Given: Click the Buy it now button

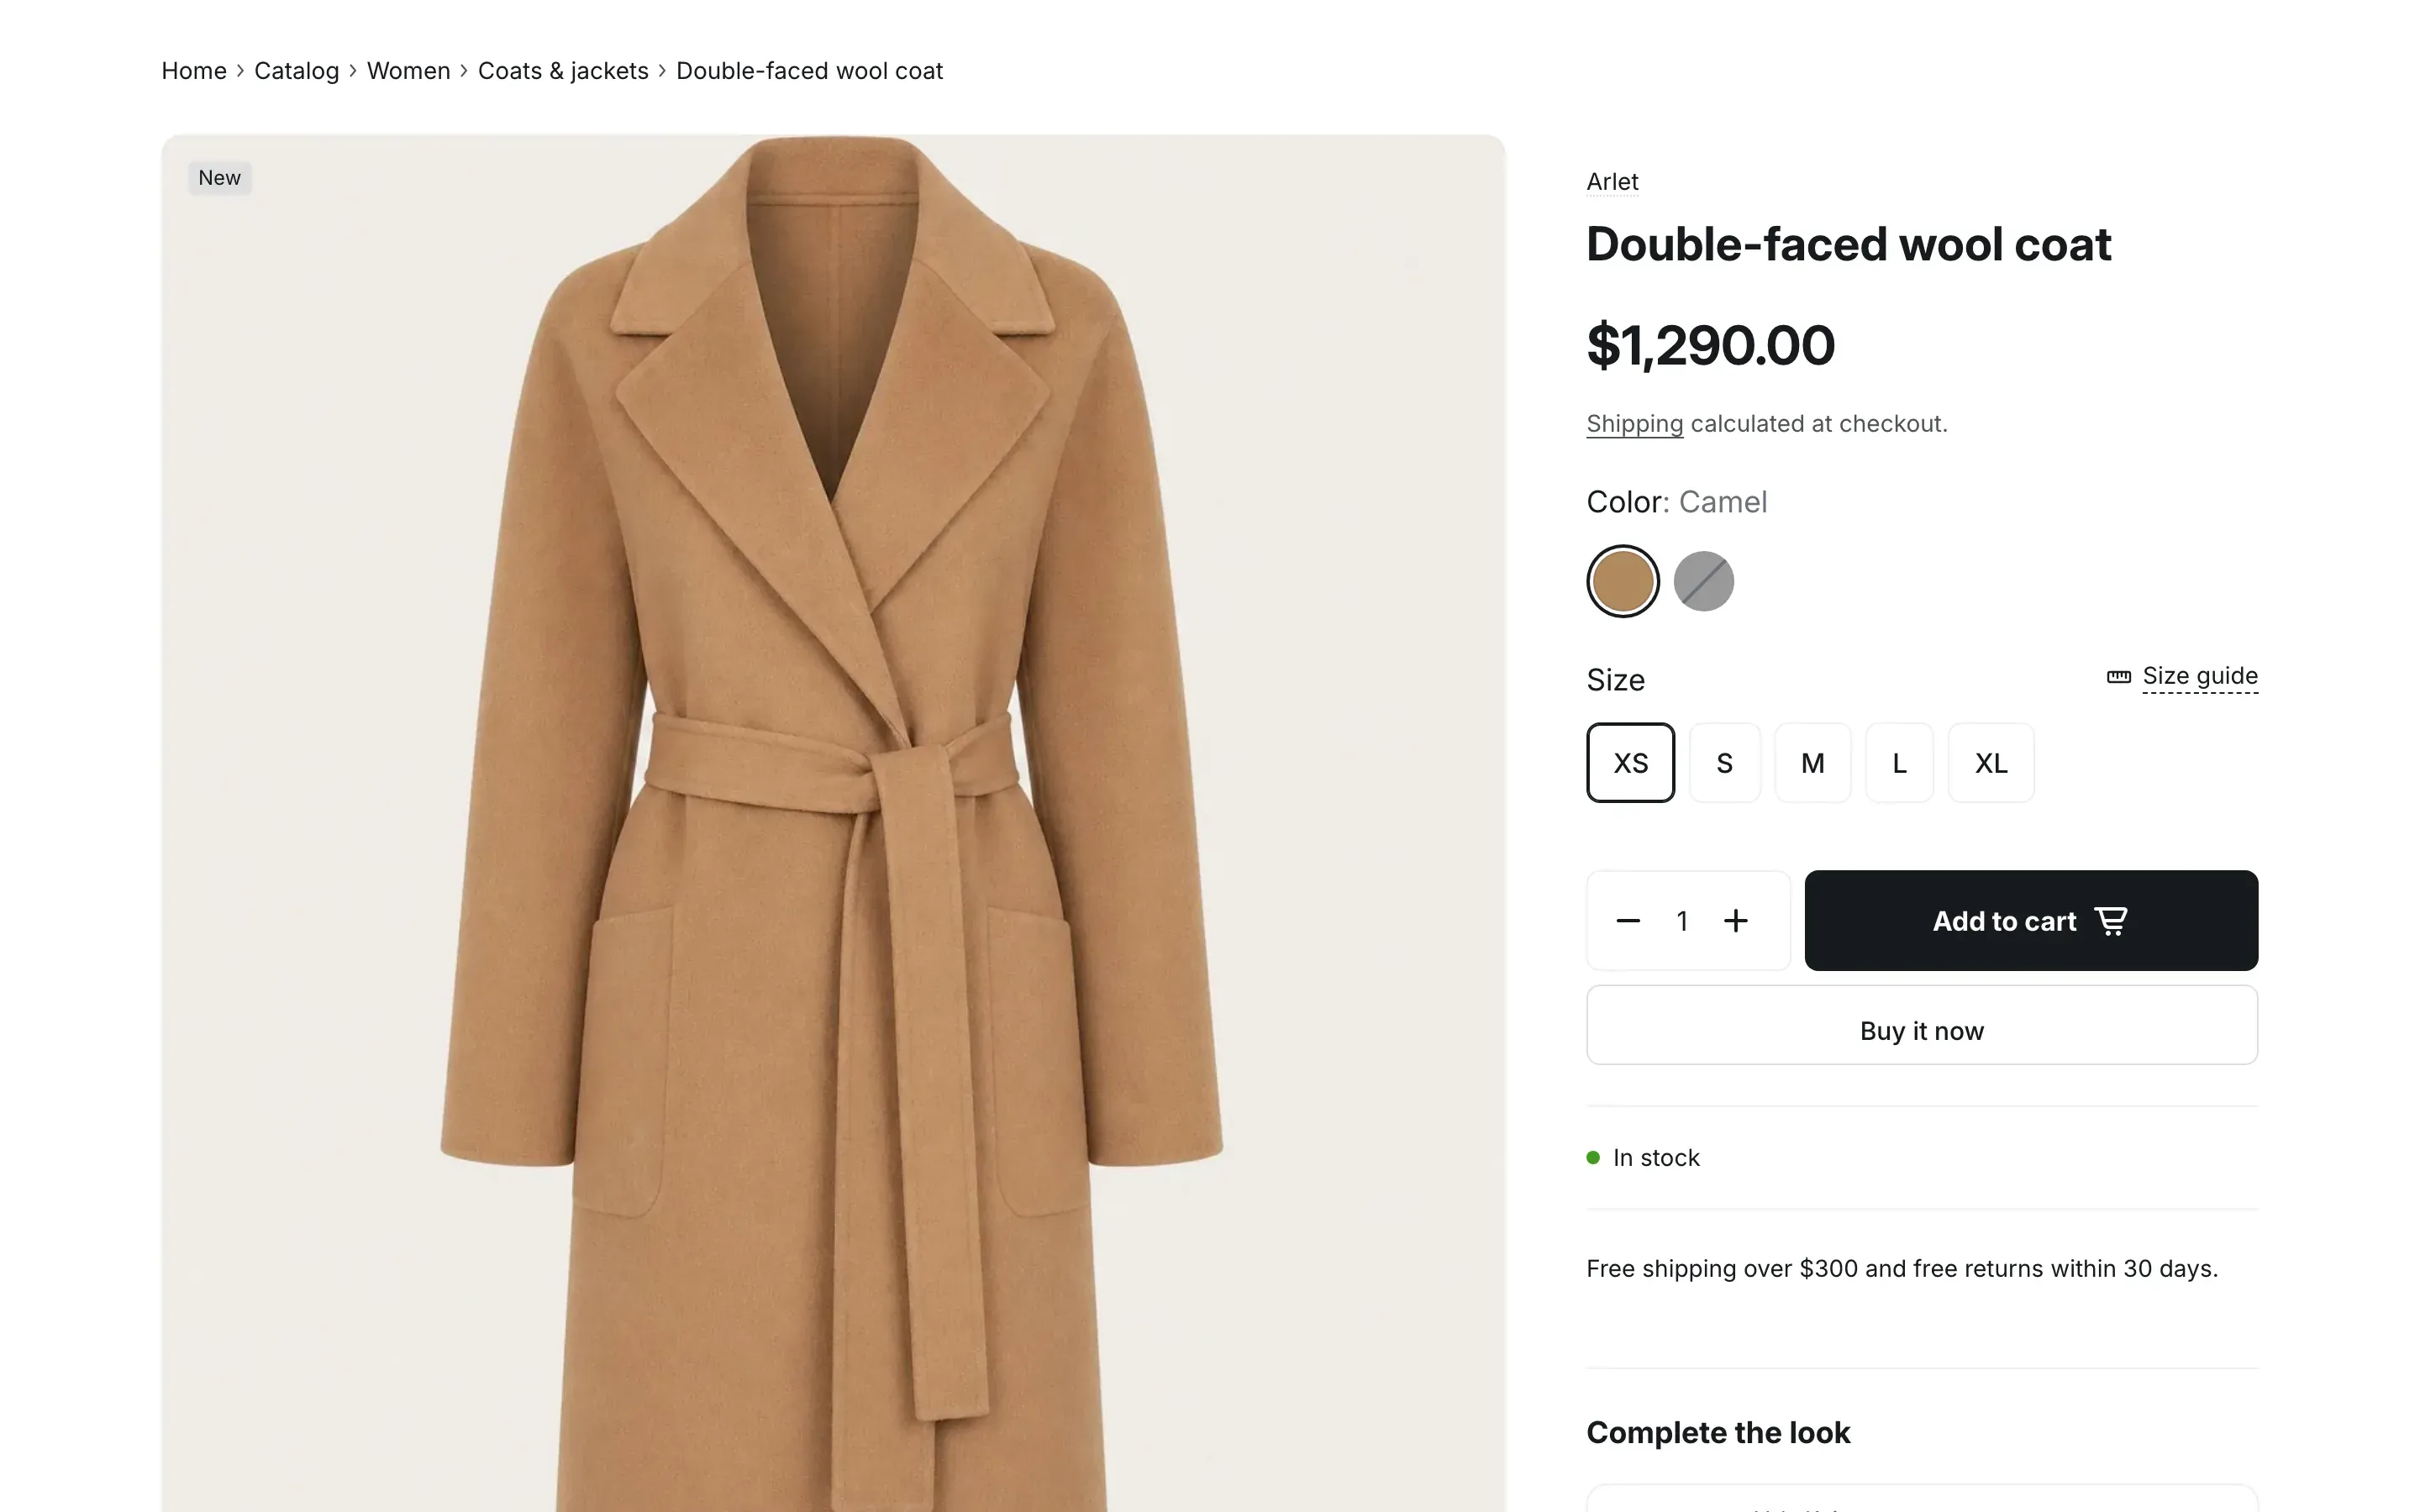Looking at the screenshot, I should click(x=1921, y=1025).
